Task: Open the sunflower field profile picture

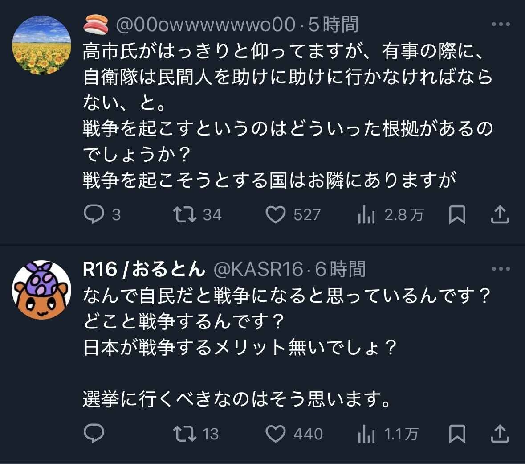Action: click(x=41, y=45)
